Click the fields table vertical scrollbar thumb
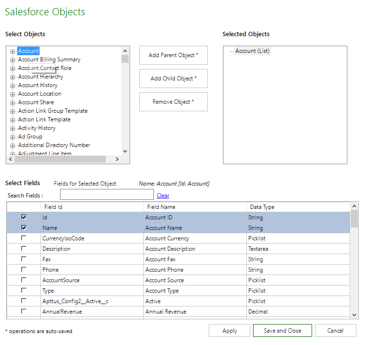The image size is (365, 345). (355, 219)
